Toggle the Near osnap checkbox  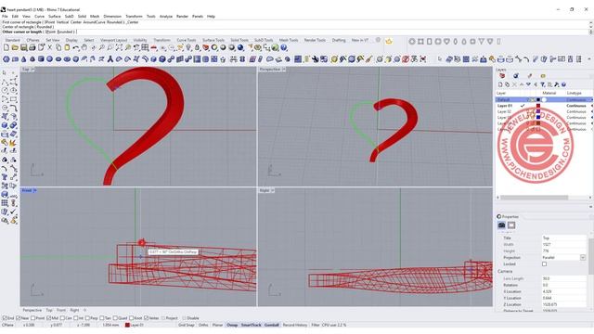click(x=19, y=318)
